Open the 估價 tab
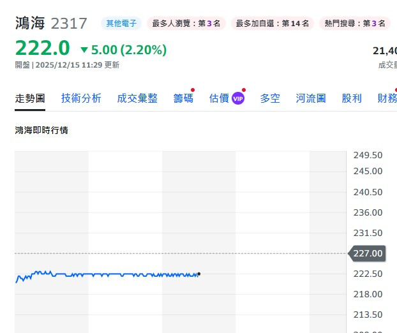 [219, 98]
